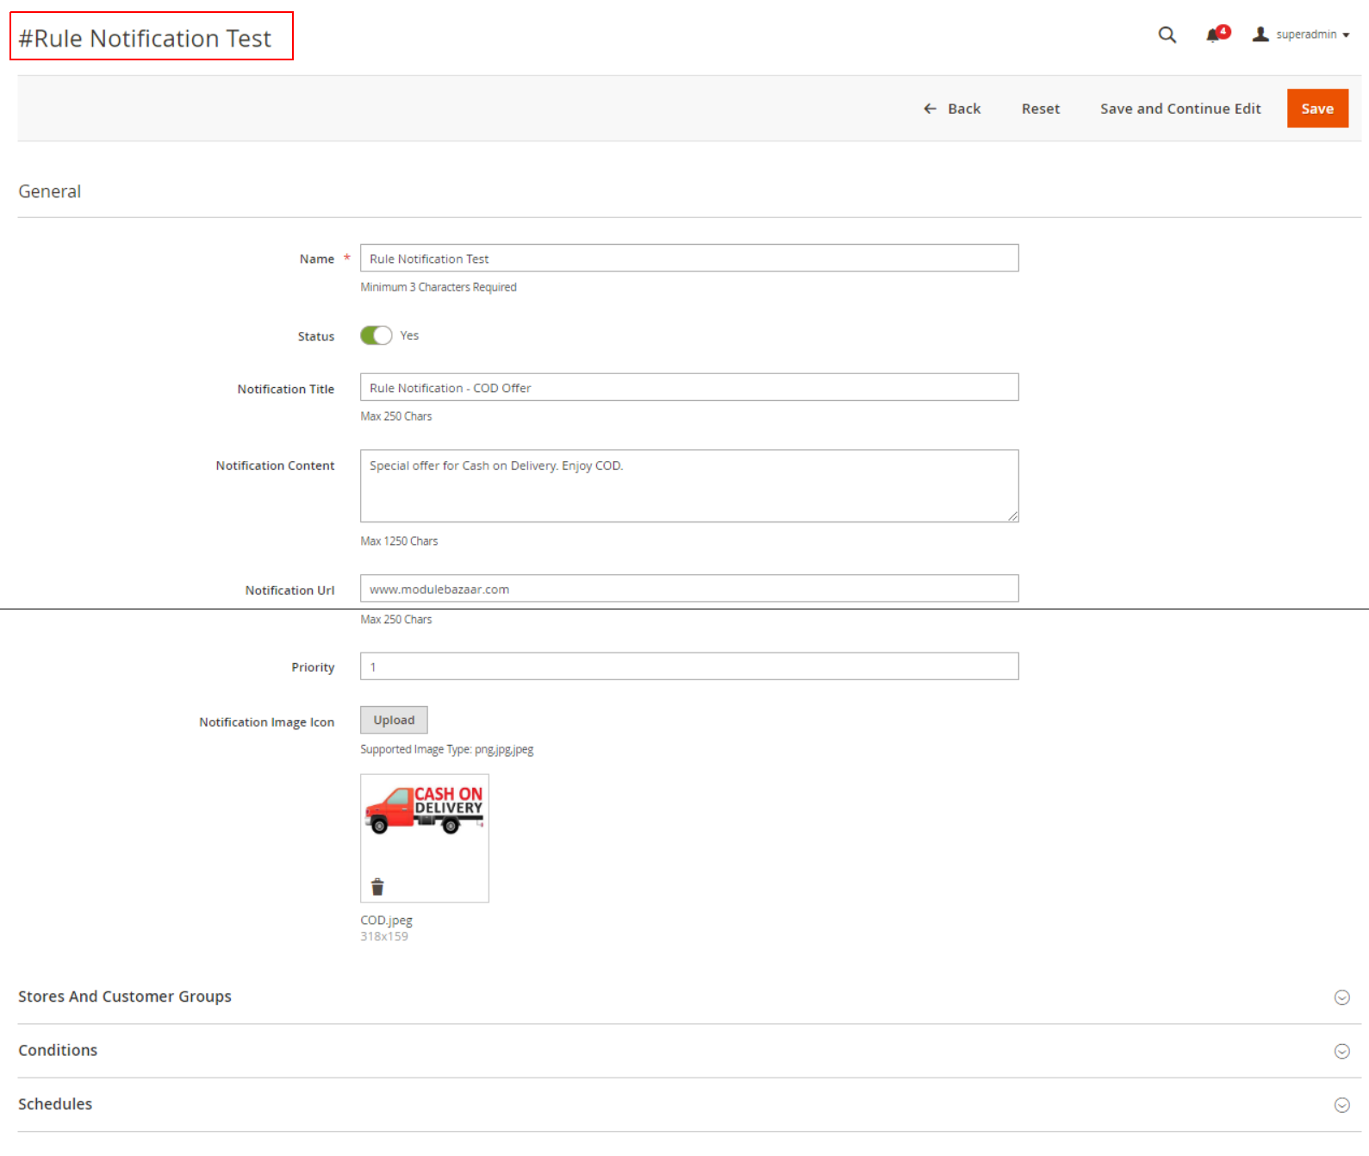Delete COD.jpeg using trash icon
This screenshot has height=1156, width=1369.
[377, 886]
